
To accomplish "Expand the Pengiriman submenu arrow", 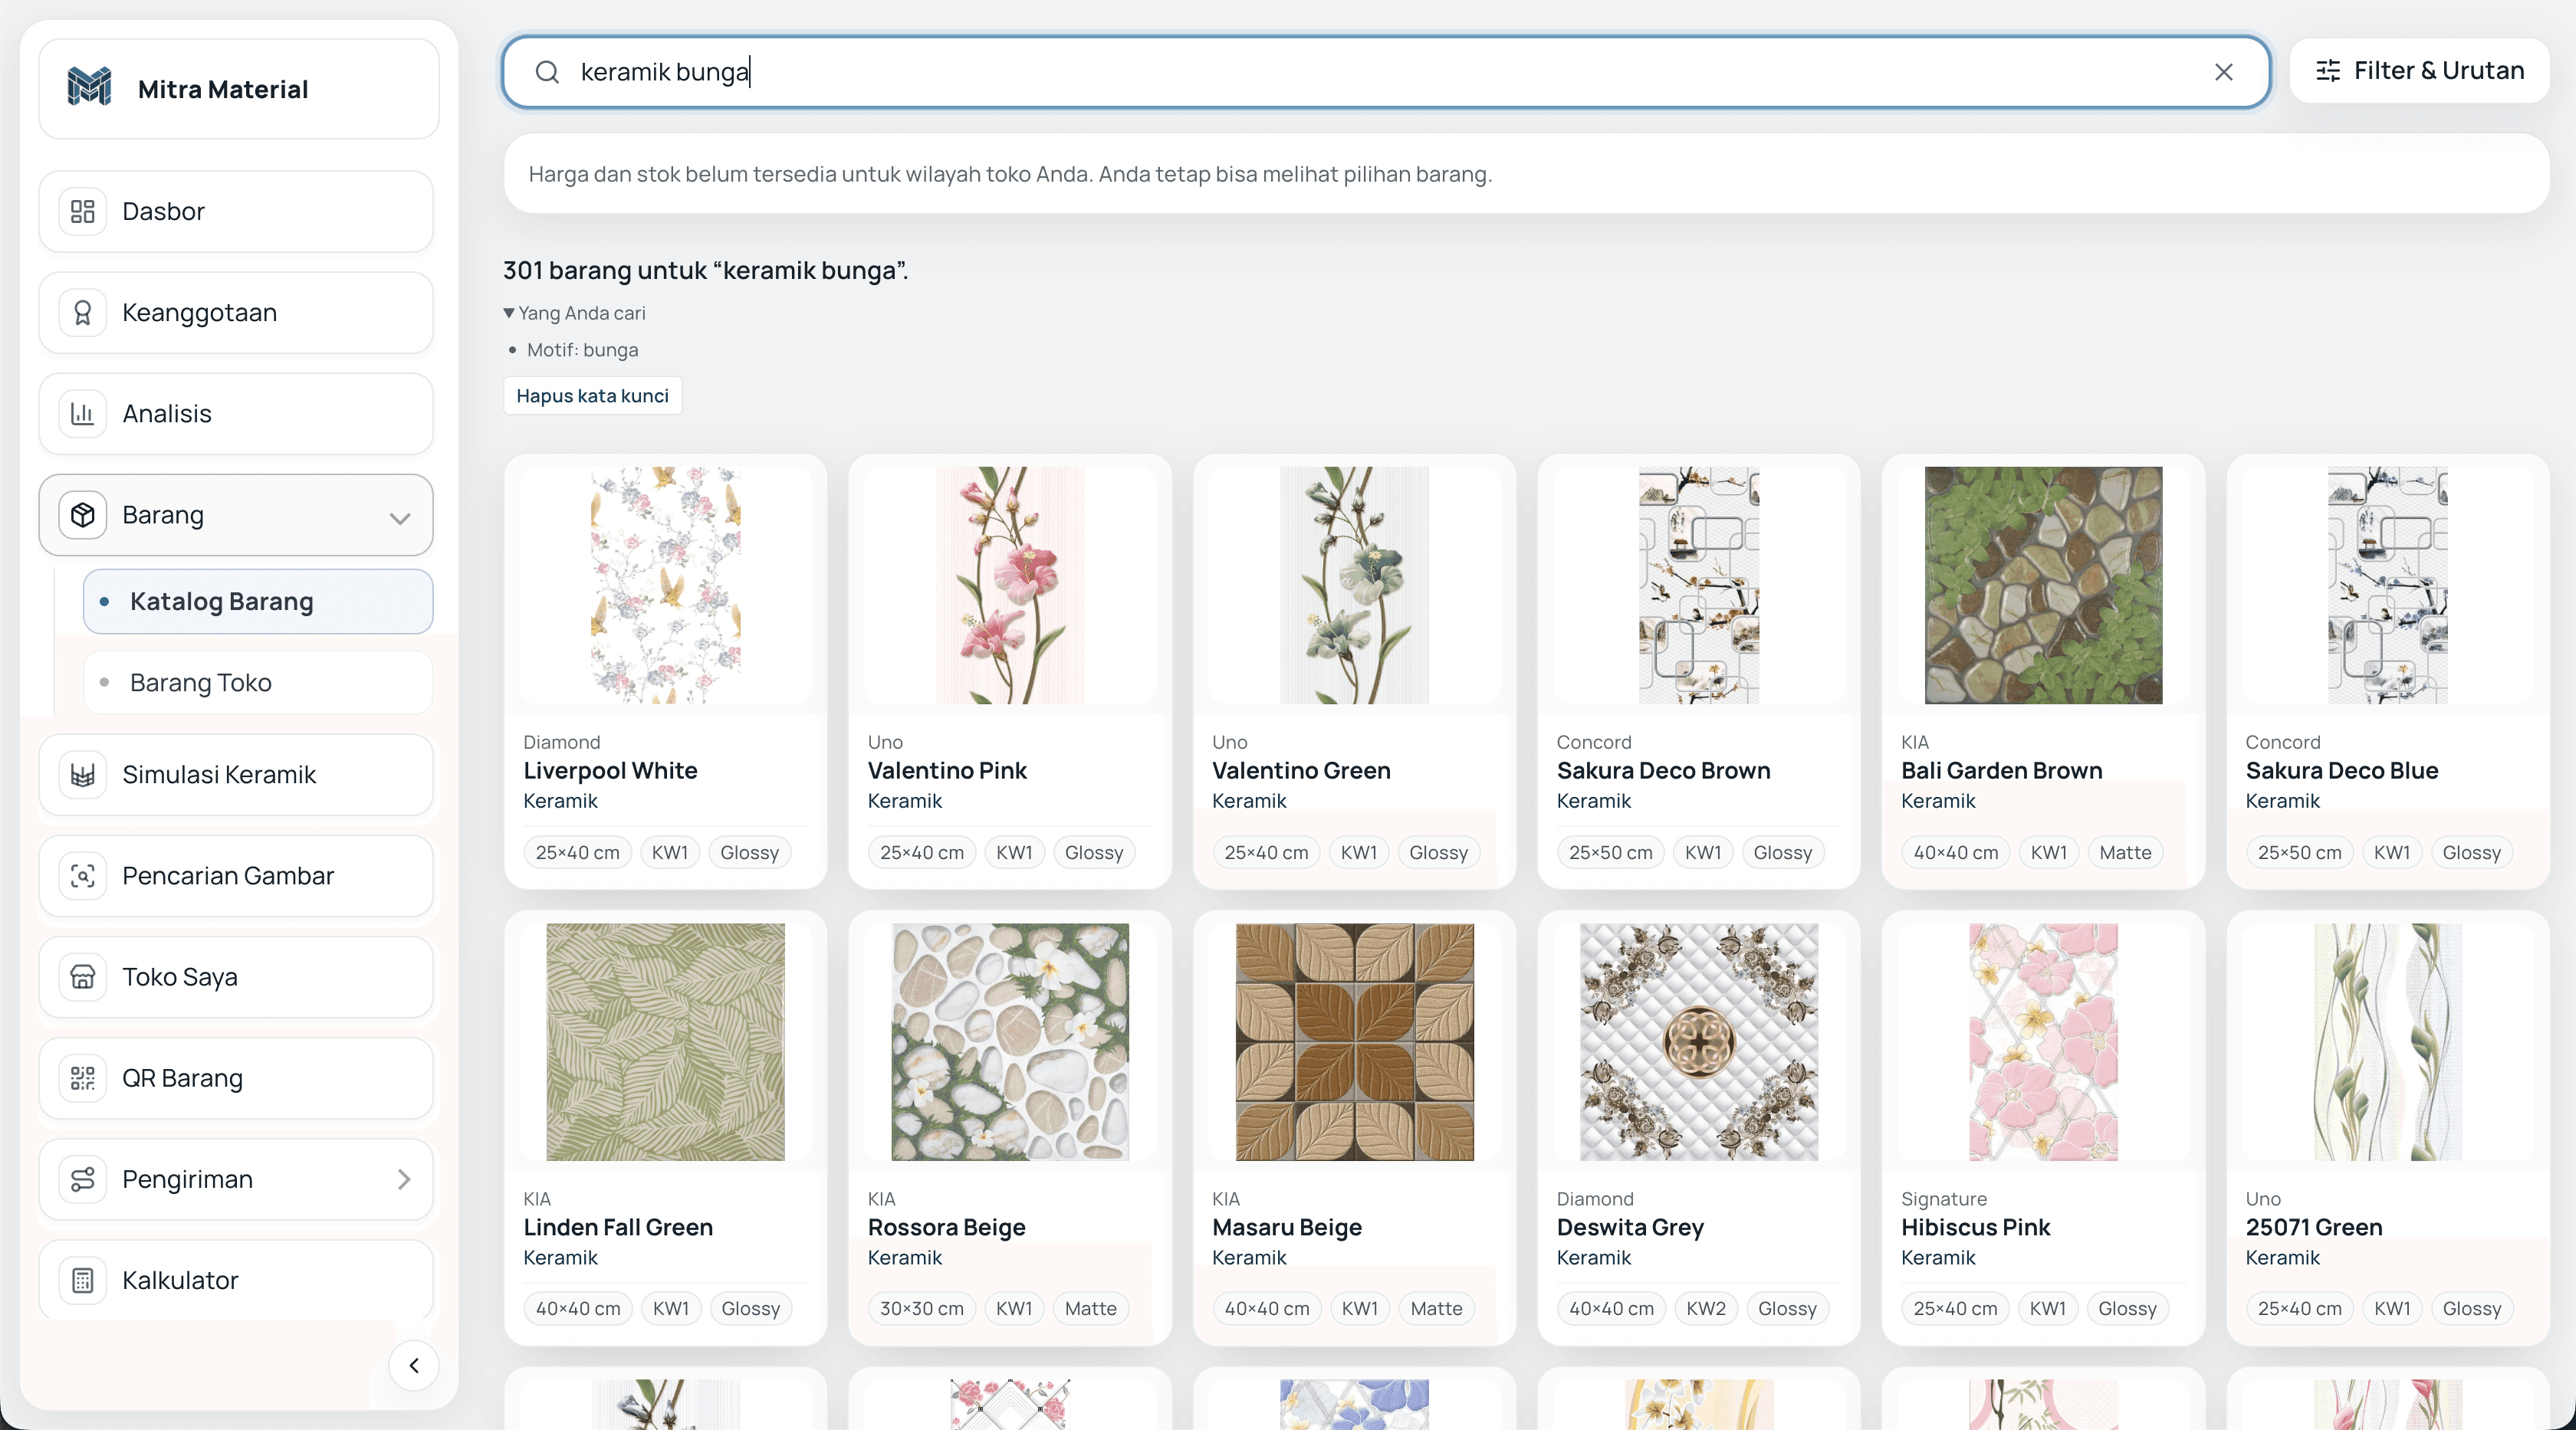I will click(404, 1179).
